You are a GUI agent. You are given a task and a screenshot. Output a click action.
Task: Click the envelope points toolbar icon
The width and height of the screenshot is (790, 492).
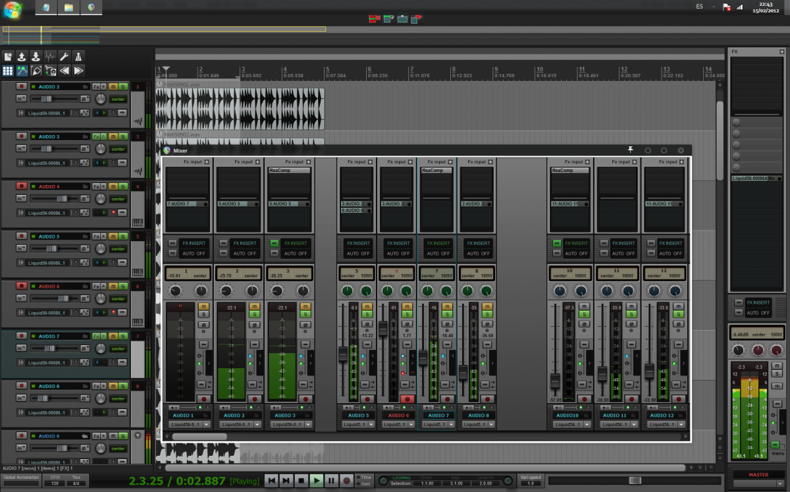pos(22,70)
